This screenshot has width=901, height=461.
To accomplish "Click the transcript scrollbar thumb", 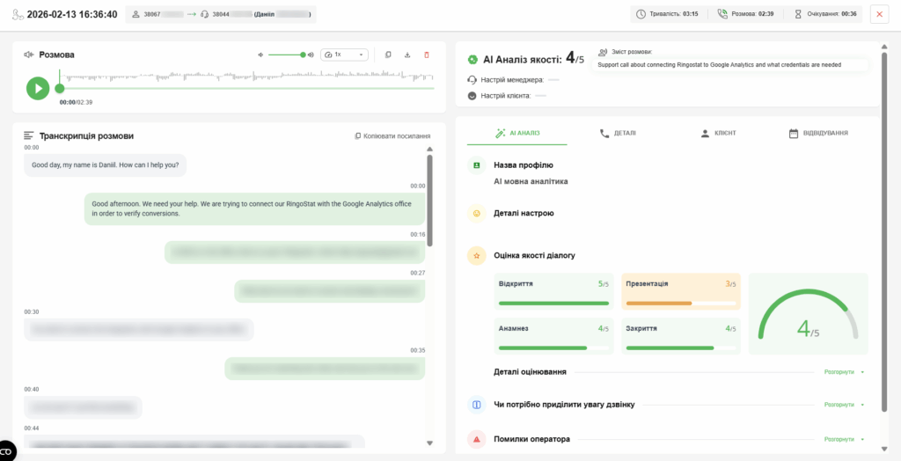I will point(429,200).
